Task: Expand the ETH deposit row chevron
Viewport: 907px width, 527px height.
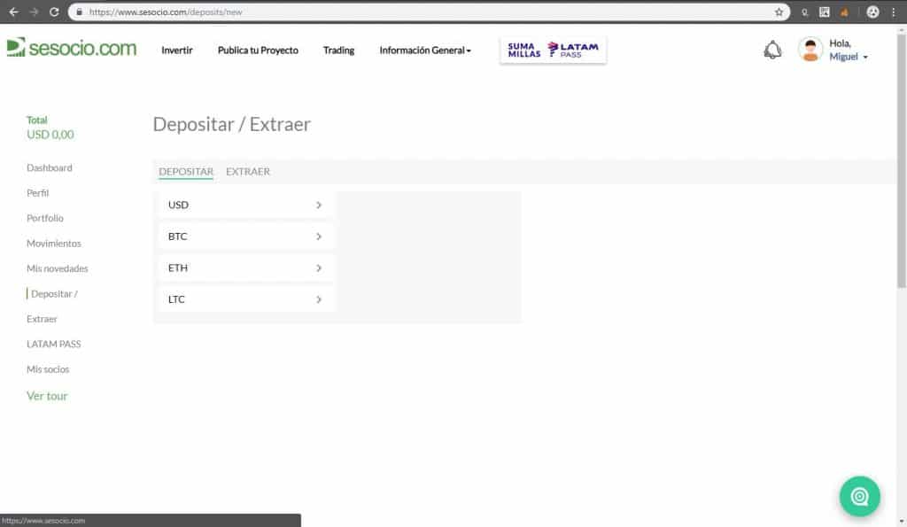Action: click(x=319, y=268)
